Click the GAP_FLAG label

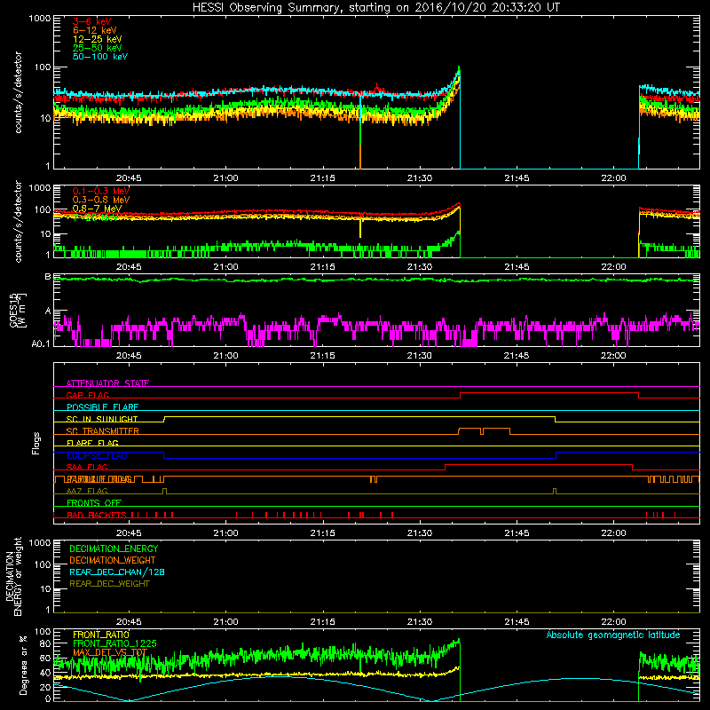point(87,395)
